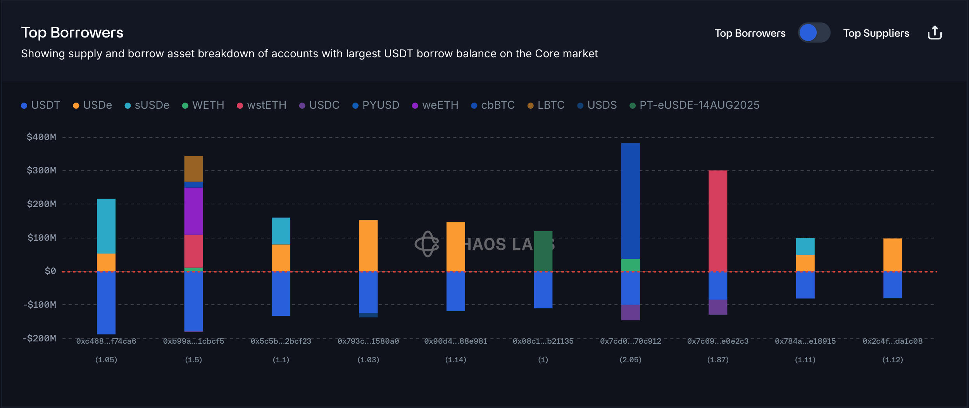Click the red wstETH bar of 0x7c69...e0e2c3

pyautogui.click(x=717, y=221)
